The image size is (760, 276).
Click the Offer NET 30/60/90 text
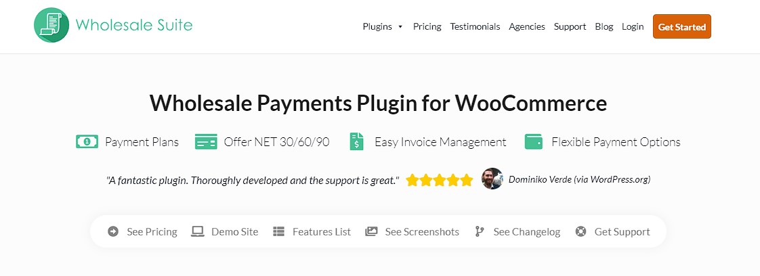point(276,142)
